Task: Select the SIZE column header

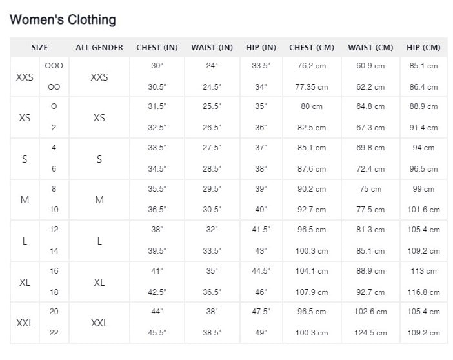Action: [x=39, y=47]
